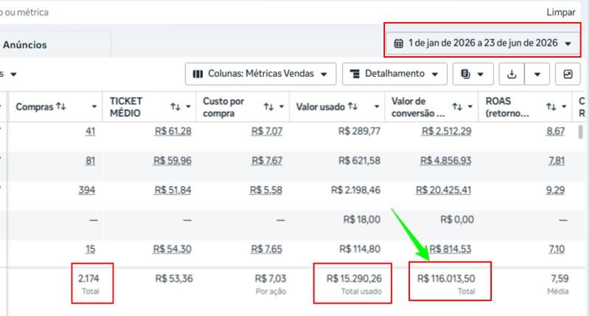The height and width of the screenshot is (316, 590).
Task: Expand the date range dropdown arrow
Action: [568, 44]
